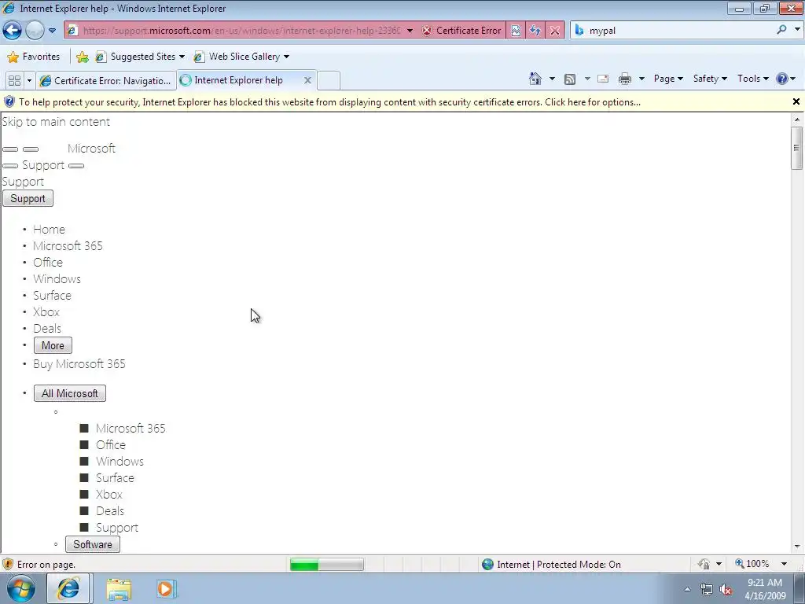Screen dimensions: 805x604
Task: Click the muted volume tray icon
Action: point(726,590)
